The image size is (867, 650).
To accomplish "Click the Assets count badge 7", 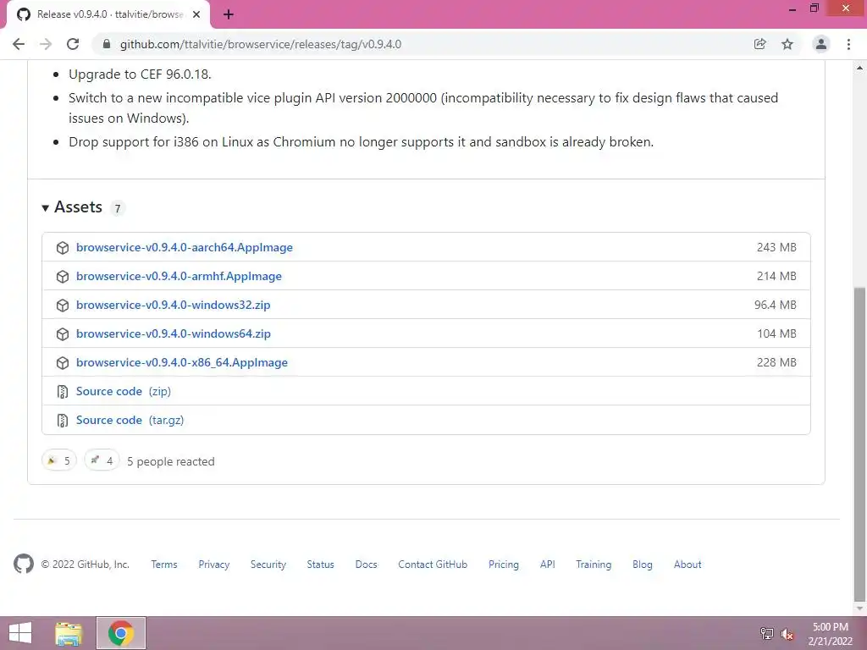I will point(117,208).
